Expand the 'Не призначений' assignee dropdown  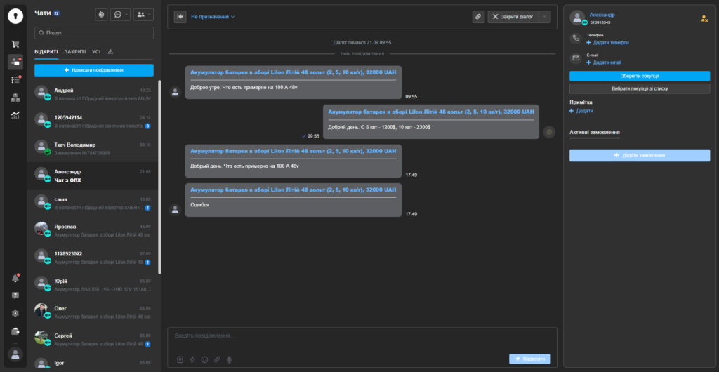click(x=213, y=16)
